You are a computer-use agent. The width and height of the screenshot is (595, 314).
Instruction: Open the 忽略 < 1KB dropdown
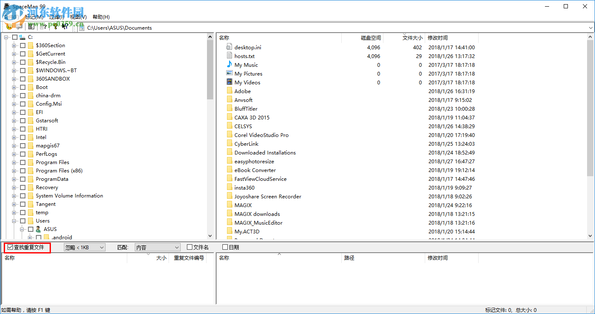(x=85, y=248)
